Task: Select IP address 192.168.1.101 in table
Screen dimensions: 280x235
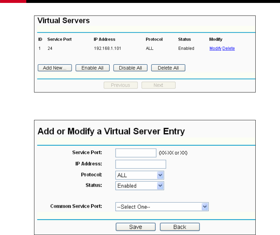Action: pyautogui.click(x=107, y=48)
